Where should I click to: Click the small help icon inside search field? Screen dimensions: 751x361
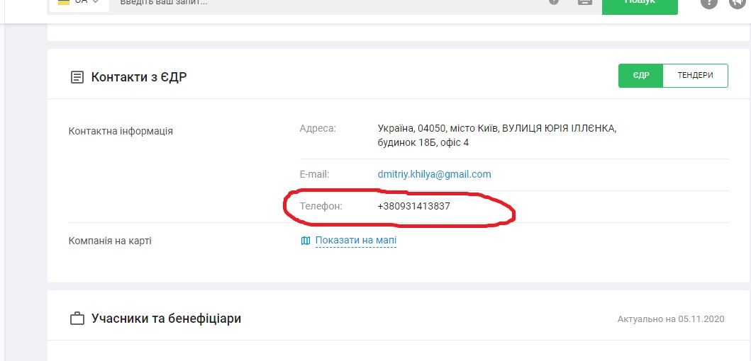(554, 2)
